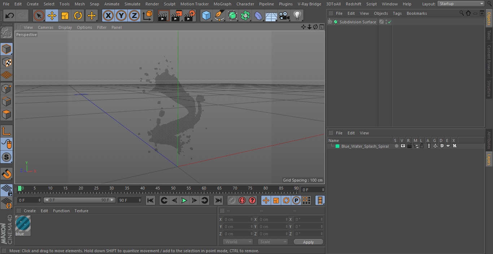
Task: Toggle Z axis lock
Action: [134, 15]
